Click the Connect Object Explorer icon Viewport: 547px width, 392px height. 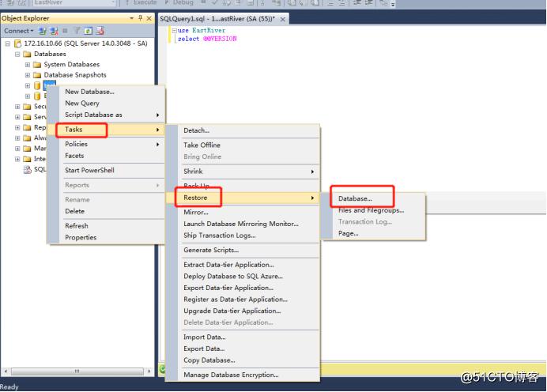tap(43, 31)
